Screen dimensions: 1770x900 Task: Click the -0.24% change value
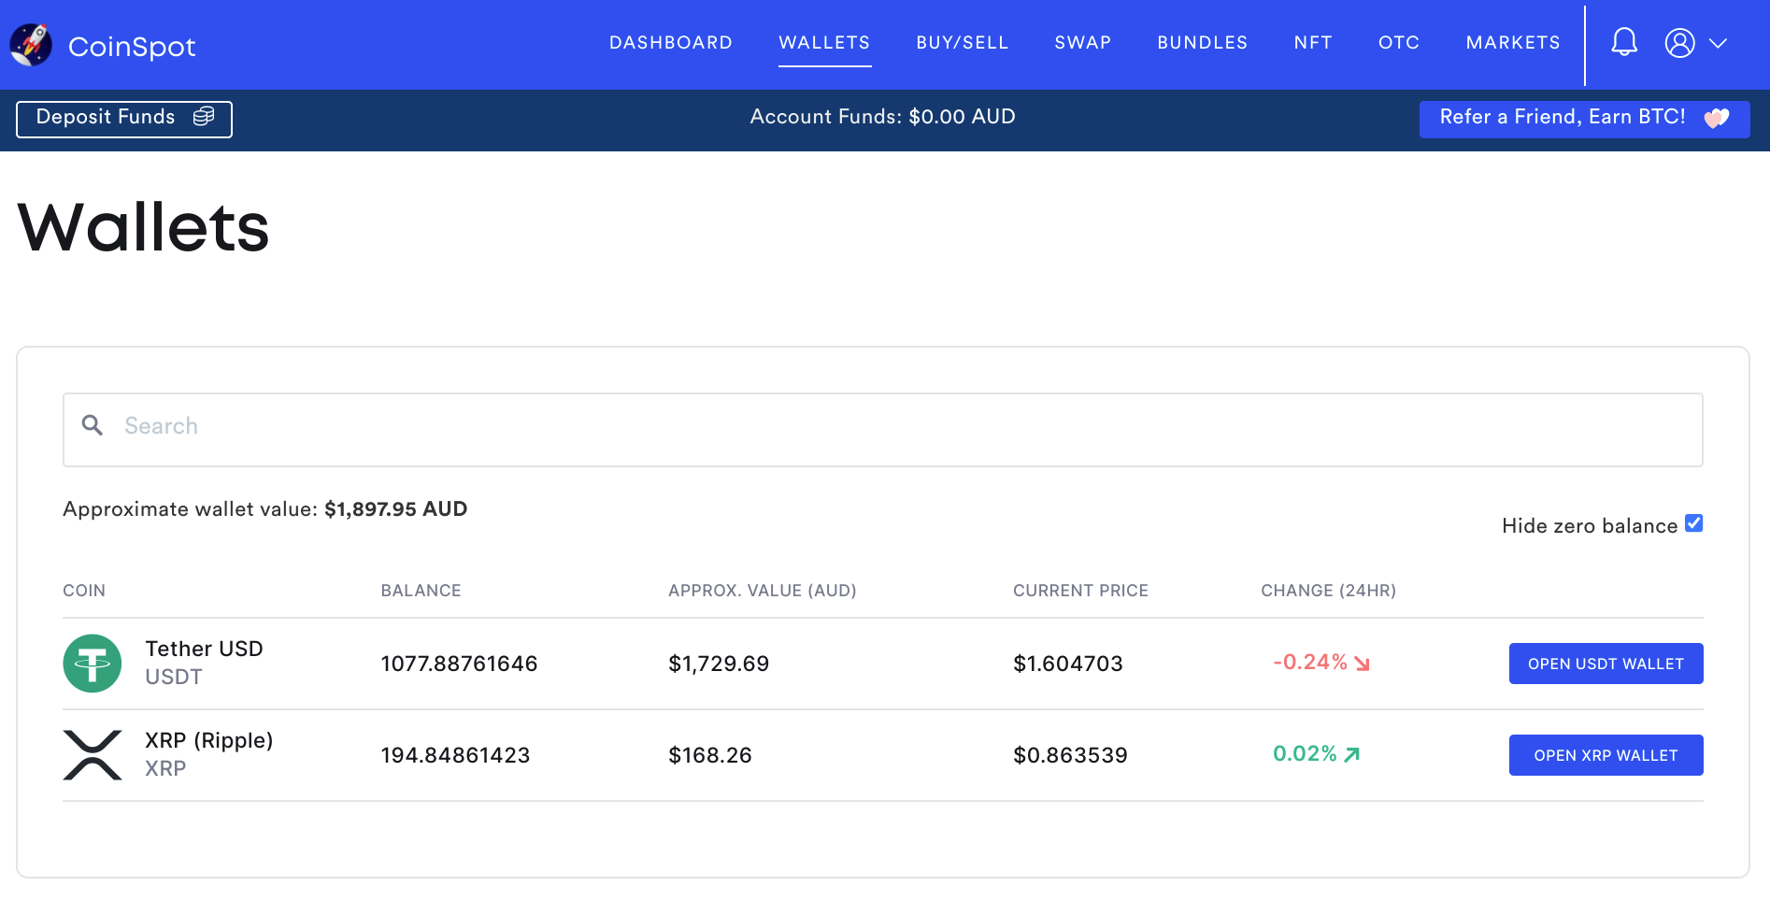(x=1310, y=662)
